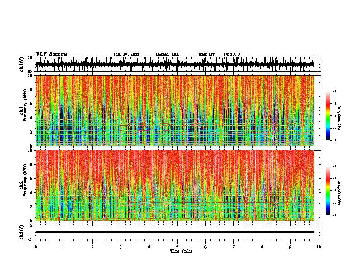The height and width of the screenshot is (277, 359).
Task: Click the '-7' label on ch.1 colorbar
Action: [x=334, y=140]
